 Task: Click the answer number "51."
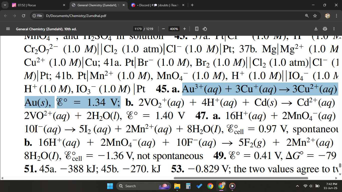31,169
